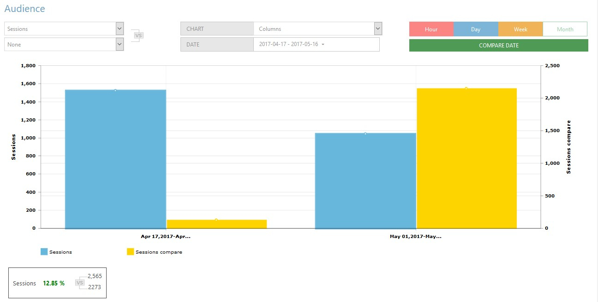
Task: Expand the None comparison metric dropdown
Action: pyautogui.click(x=64, y=45)
